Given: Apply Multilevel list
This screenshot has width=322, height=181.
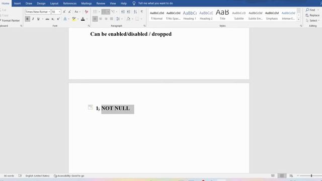Looking at the screenshot, I should pyautogui.click(x=113, y=12).
